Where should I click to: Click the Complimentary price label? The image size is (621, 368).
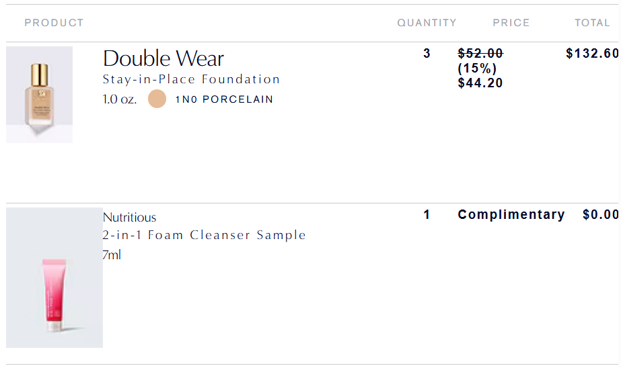(511, 215)
